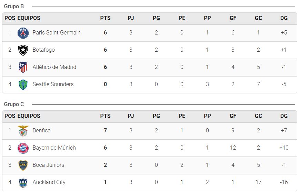300x192 pixels.
Task: Select the Atlético de Madrid name
Action: pyautogui.click(x=54, y=67)
